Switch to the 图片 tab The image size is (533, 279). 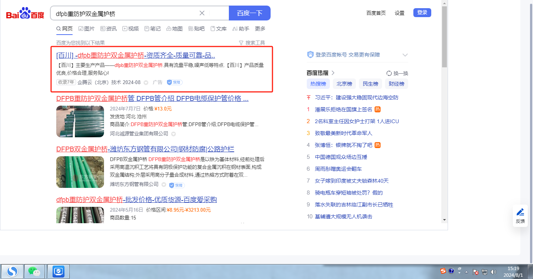click(86, 29)
